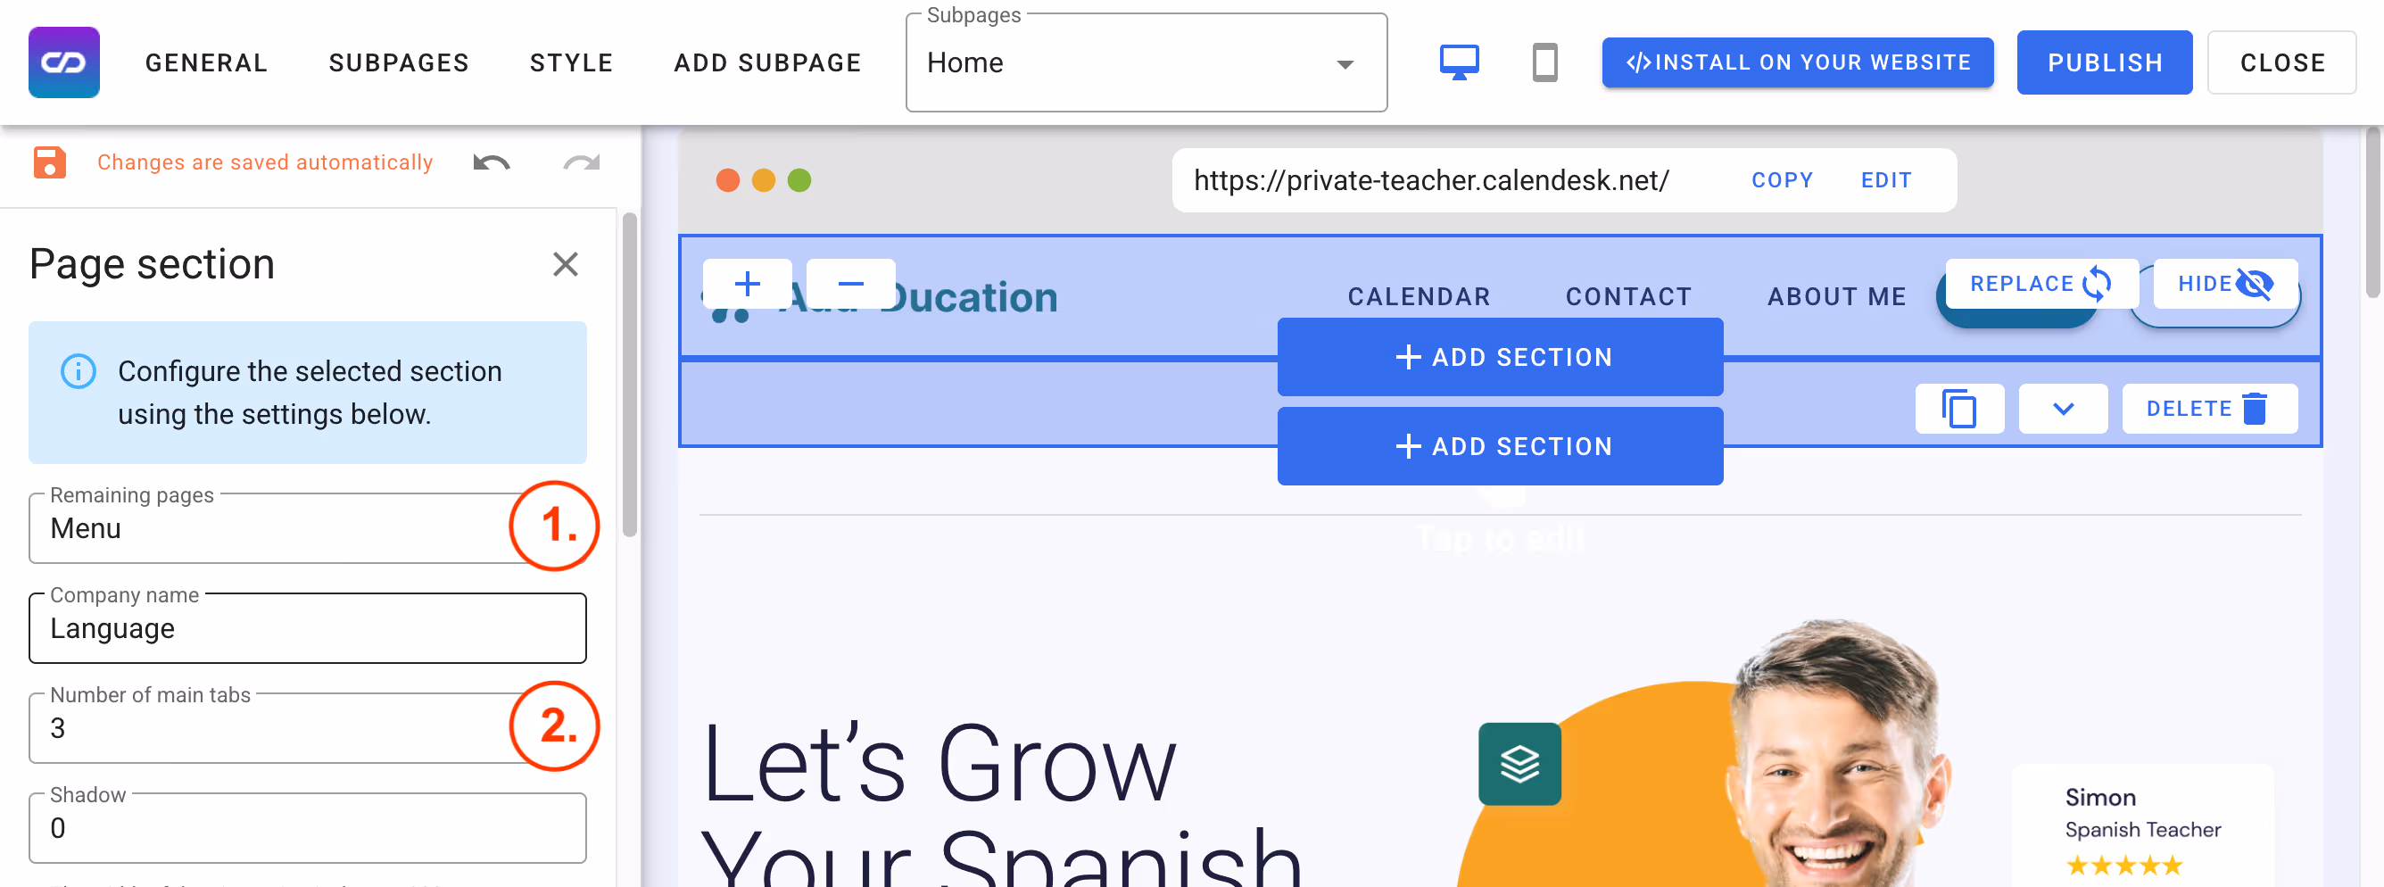Close the Page section panel
This screenshot has width=2384, height=887.
[x=565, y=265]
